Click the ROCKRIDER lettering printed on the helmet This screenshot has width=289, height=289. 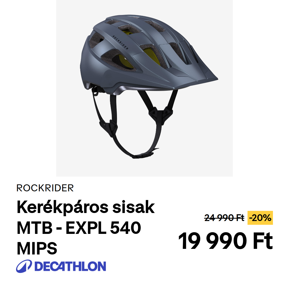(x=120, y=42)
